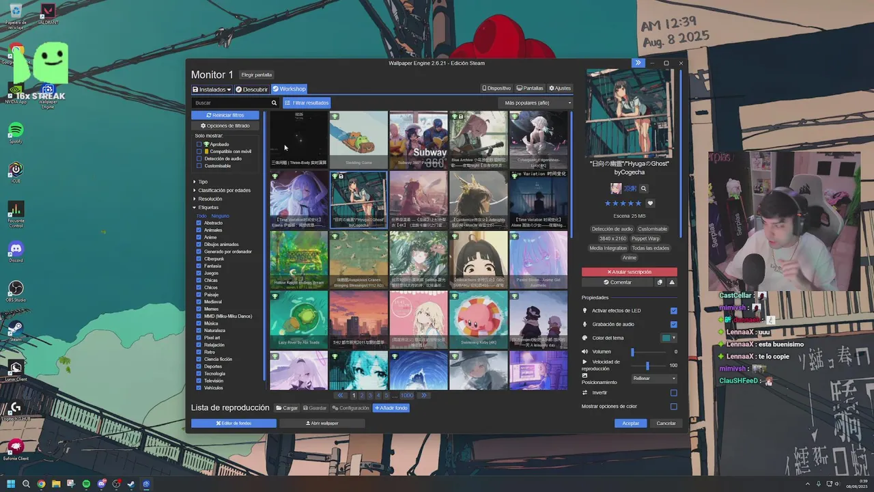The image size is (874, 492).
Task: Enable the Customisable filter checkbox
Action: click(199, 166)
